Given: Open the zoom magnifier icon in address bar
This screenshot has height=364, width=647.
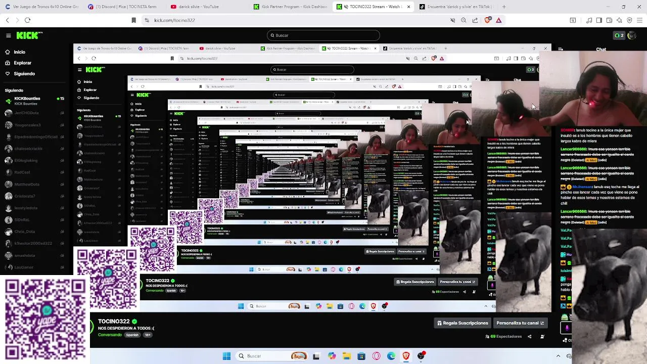Looking at the screenshot, I should [x=464, y=20].
